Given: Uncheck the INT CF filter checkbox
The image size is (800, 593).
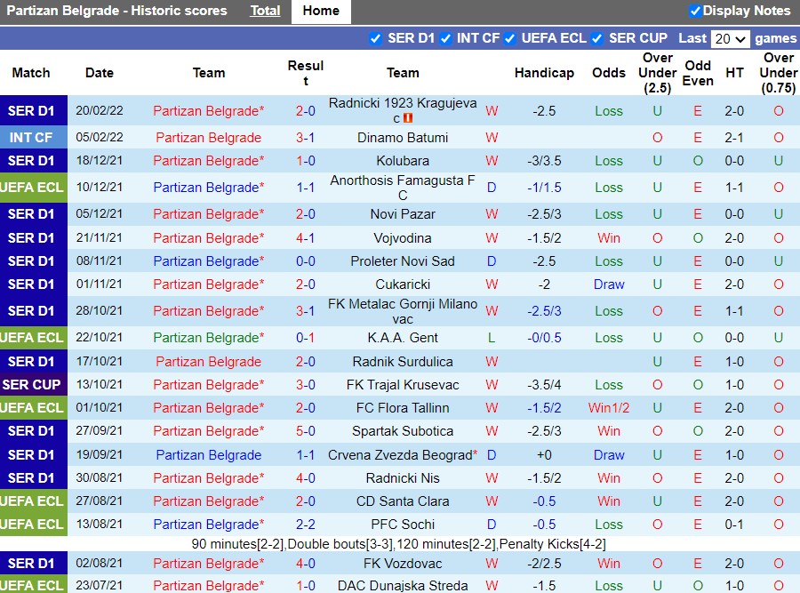Looking at the screenshot, I should coord(445,38).
